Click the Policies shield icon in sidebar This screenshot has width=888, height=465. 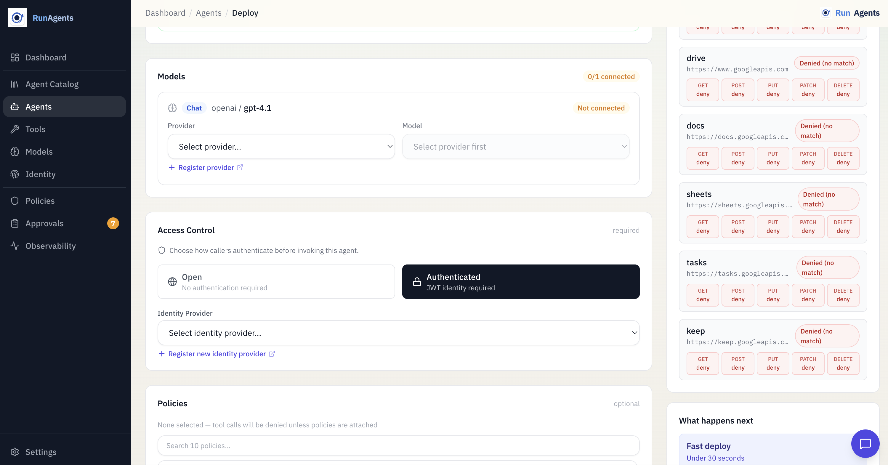click(15, 201)
